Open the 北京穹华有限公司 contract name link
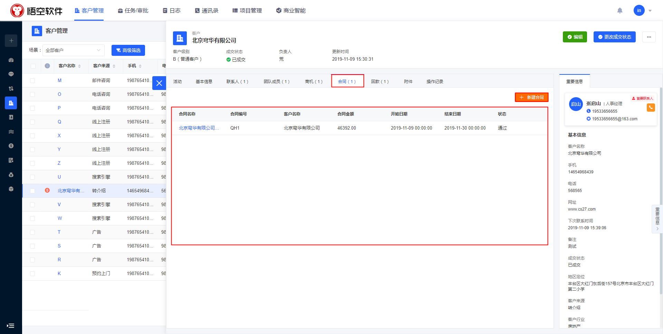This screenshot has width=663, height=334. pyautogui.click(x=199, y=128)
